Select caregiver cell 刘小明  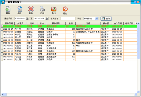click(x=20, y=29)
